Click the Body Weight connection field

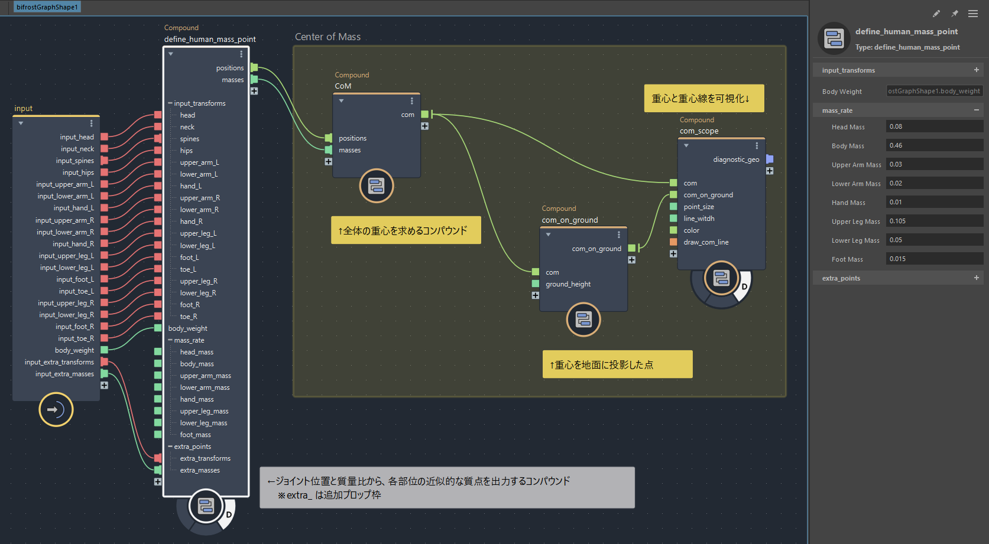(934, 92)
